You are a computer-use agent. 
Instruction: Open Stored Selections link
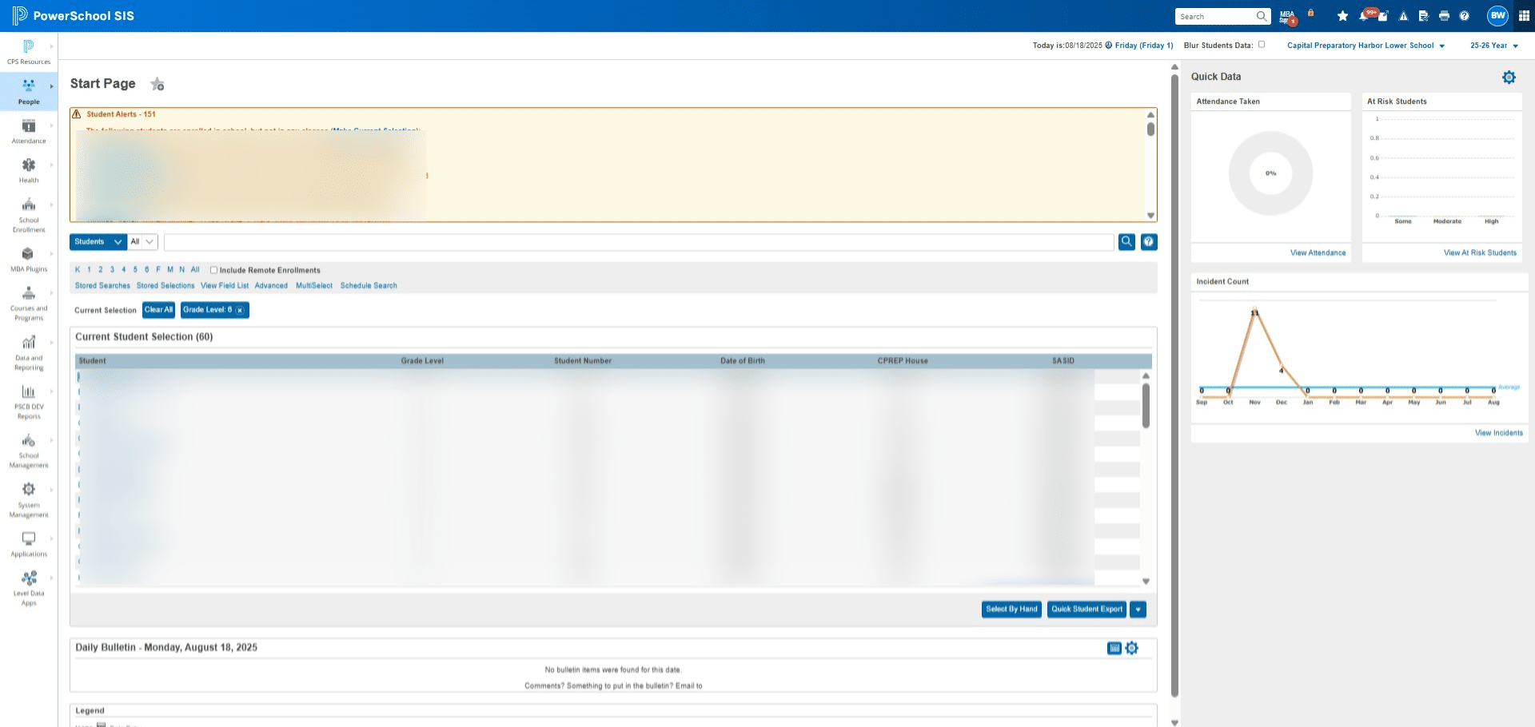pyautogui.click(x=165, y=286)
